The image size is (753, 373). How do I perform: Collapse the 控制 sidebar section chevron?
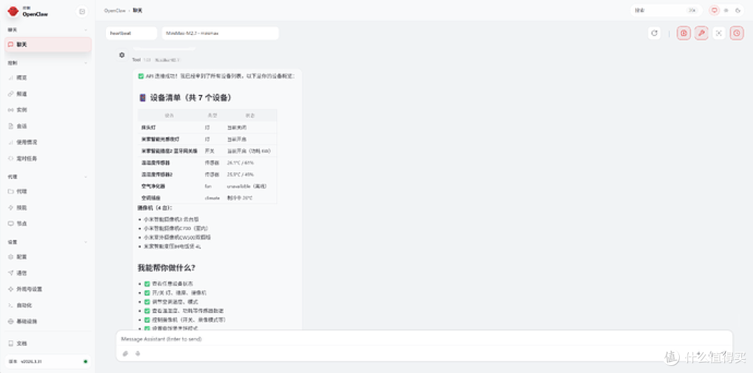click(x=86, y=63)
